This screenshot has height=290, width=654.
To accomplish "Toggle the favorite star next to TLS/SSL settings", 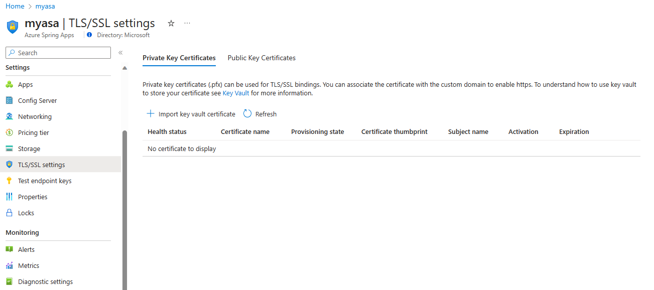I will [171, 23].
